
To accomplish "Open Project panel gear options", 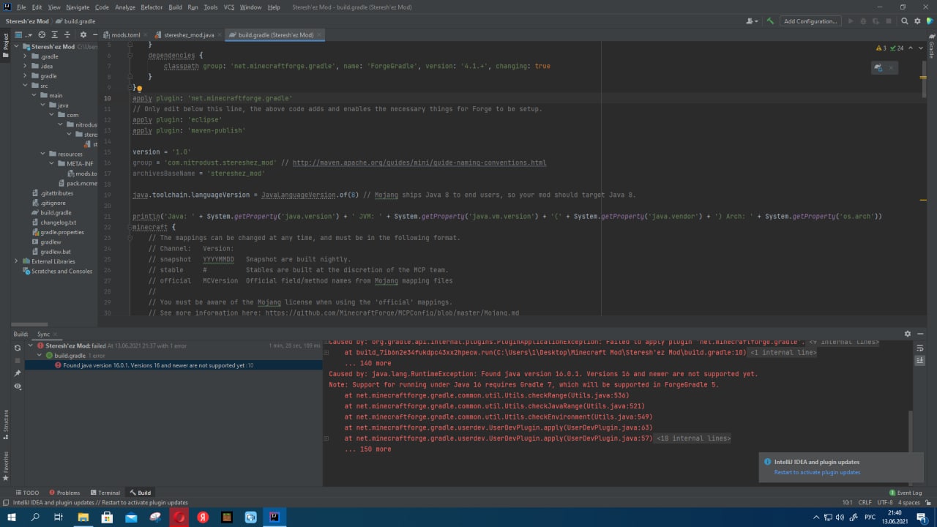I will pyautogui.click(x=83, y=34).
